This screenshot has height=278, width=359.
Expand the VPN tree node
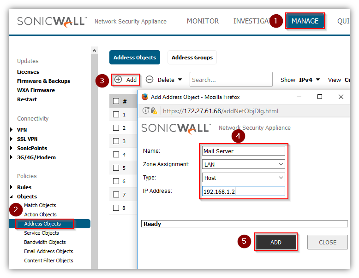12,129
